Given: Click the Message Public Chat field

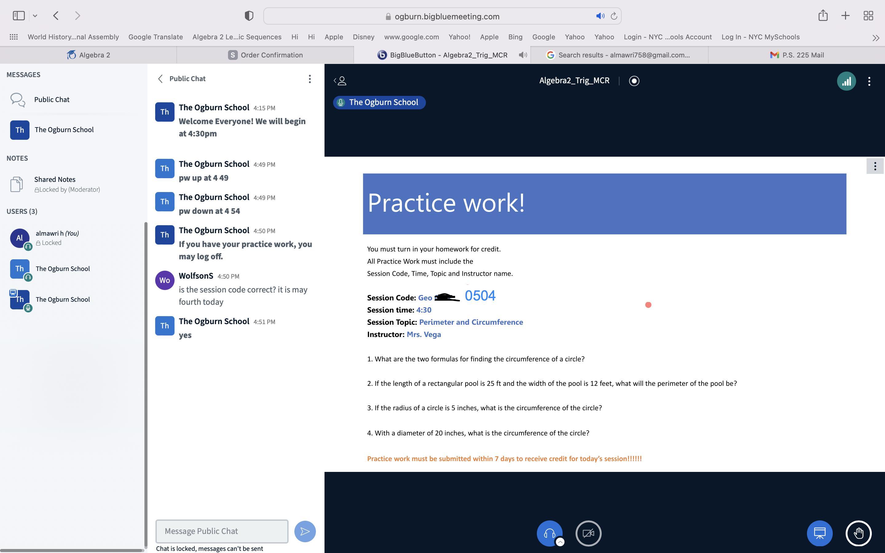Looking at the screenshot, I should [222, 531].
